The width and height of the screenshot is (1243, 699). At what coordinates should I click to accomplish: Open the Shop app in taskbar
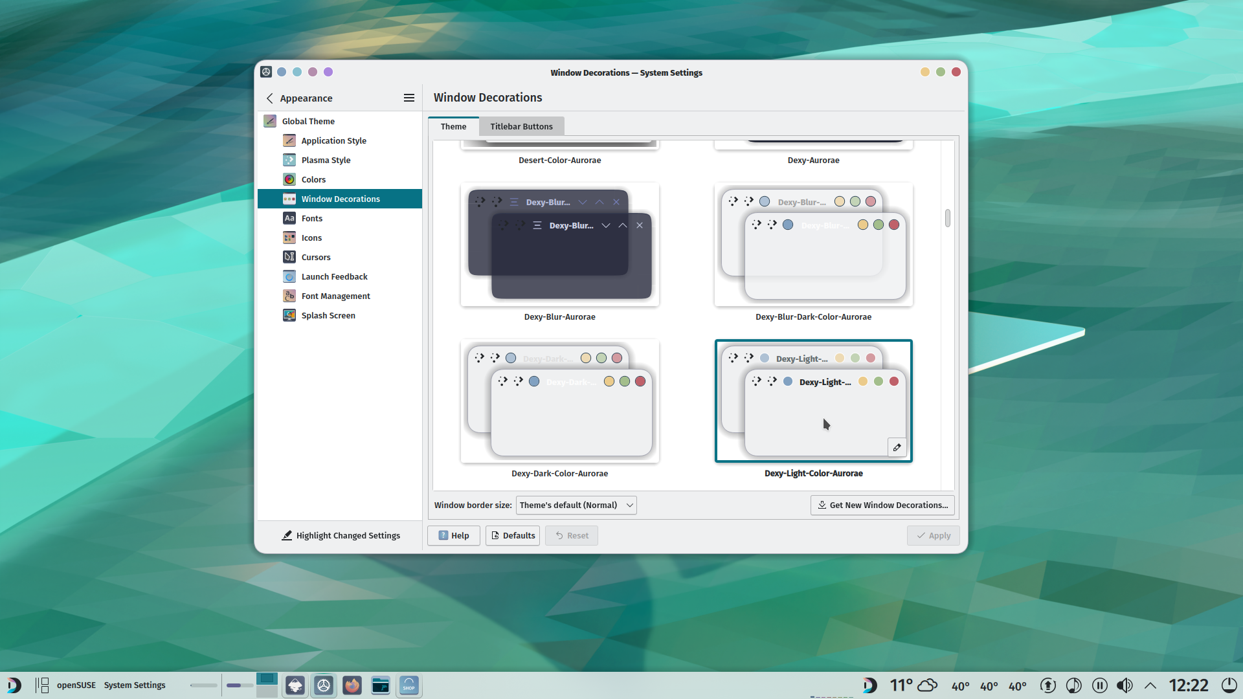coord(409,685)
